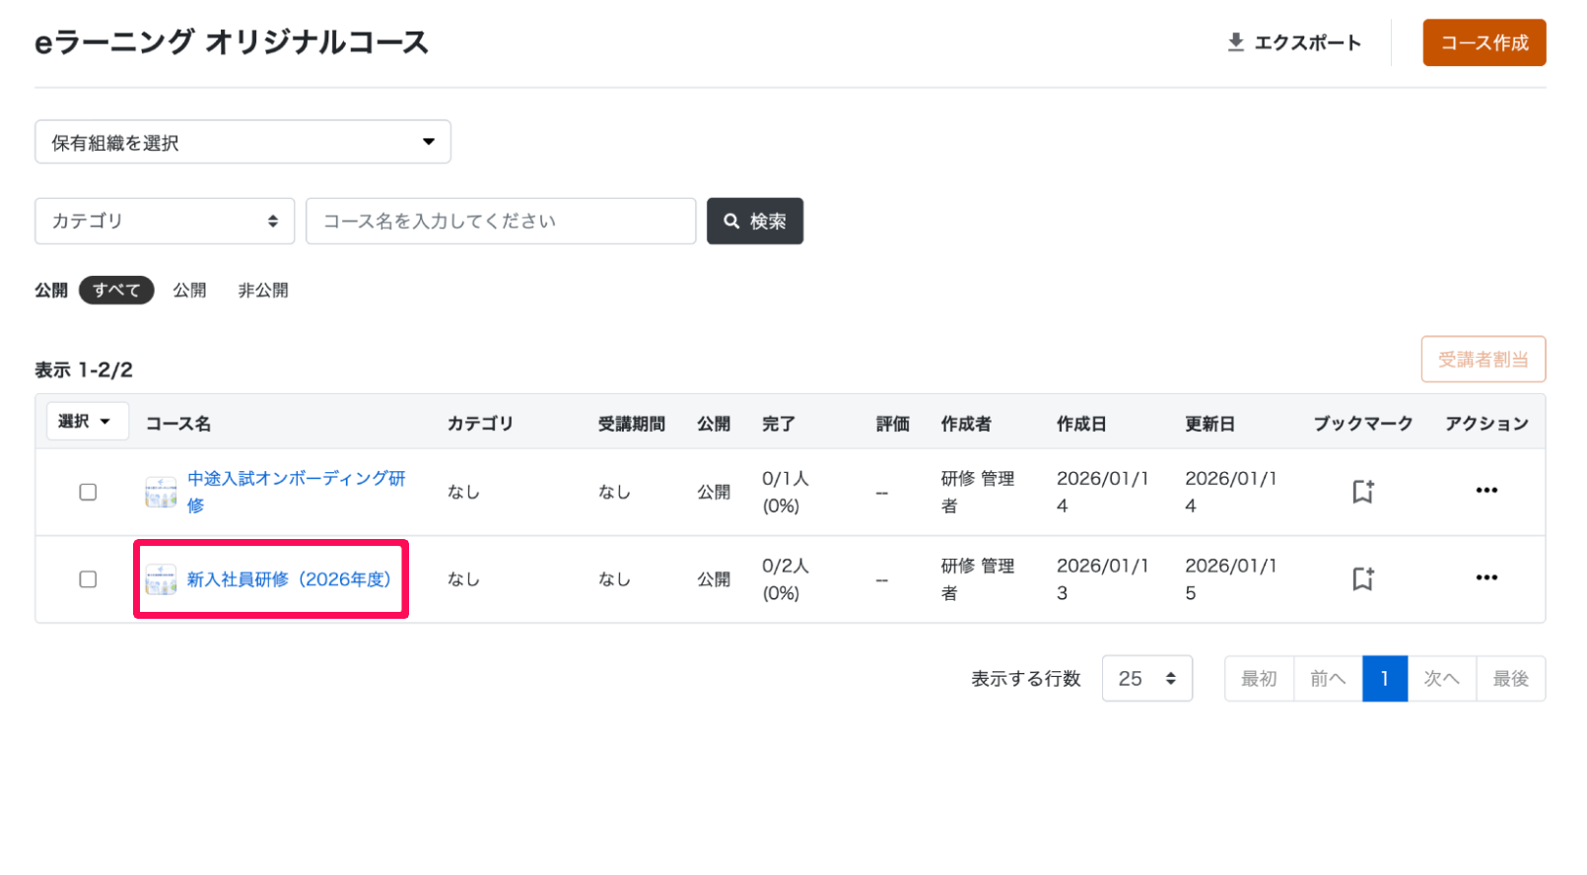The width and height of the screenshot is (1587, 875).
Task: Select the すべて publication filter
Action: coord(116,290)
